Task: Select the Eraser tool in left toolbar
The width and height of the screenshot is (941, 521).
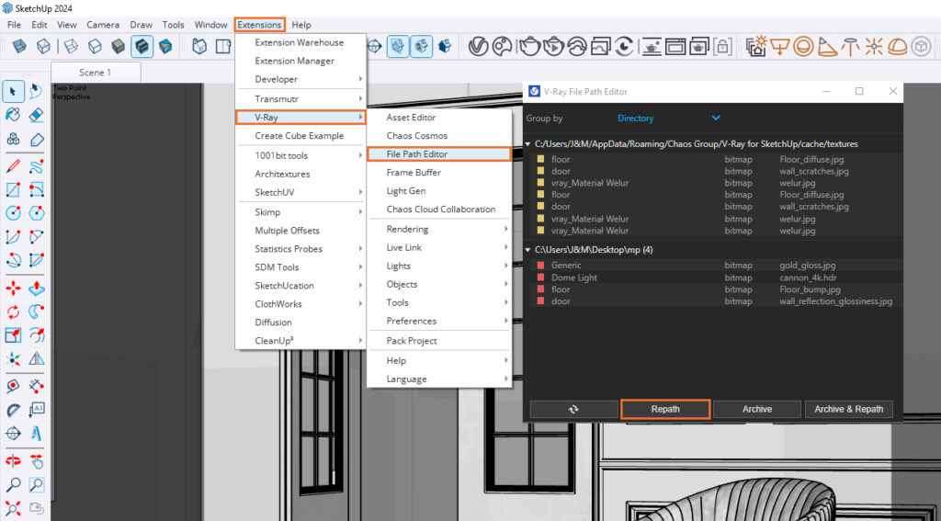Action: pos(37,115)
